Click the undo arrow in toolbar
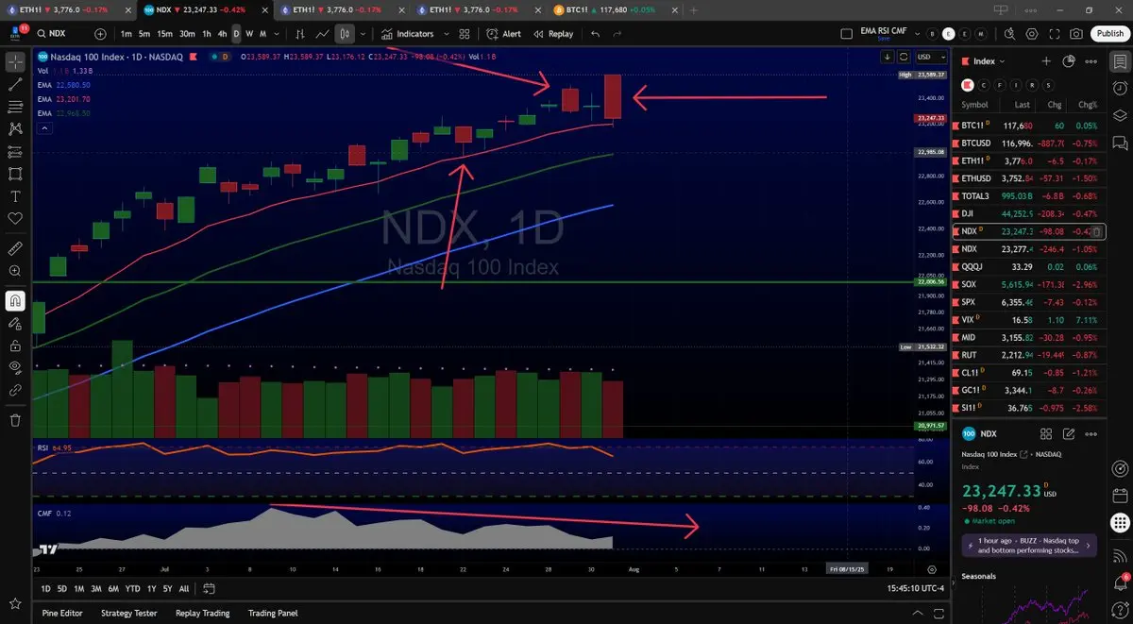The width and height of the screenshot is (1133, 624). coord(595,33)
